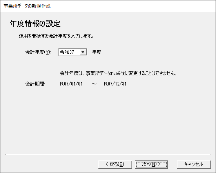216x173 pixels.
Task: Click the left chevron on the 戻る button
Action: tap(107, 164)
